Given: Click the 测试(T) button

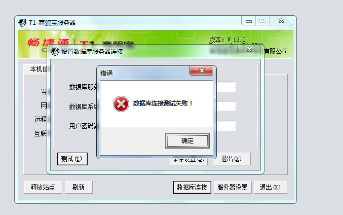Looking at the screenshot, I should tap(72, 159).
